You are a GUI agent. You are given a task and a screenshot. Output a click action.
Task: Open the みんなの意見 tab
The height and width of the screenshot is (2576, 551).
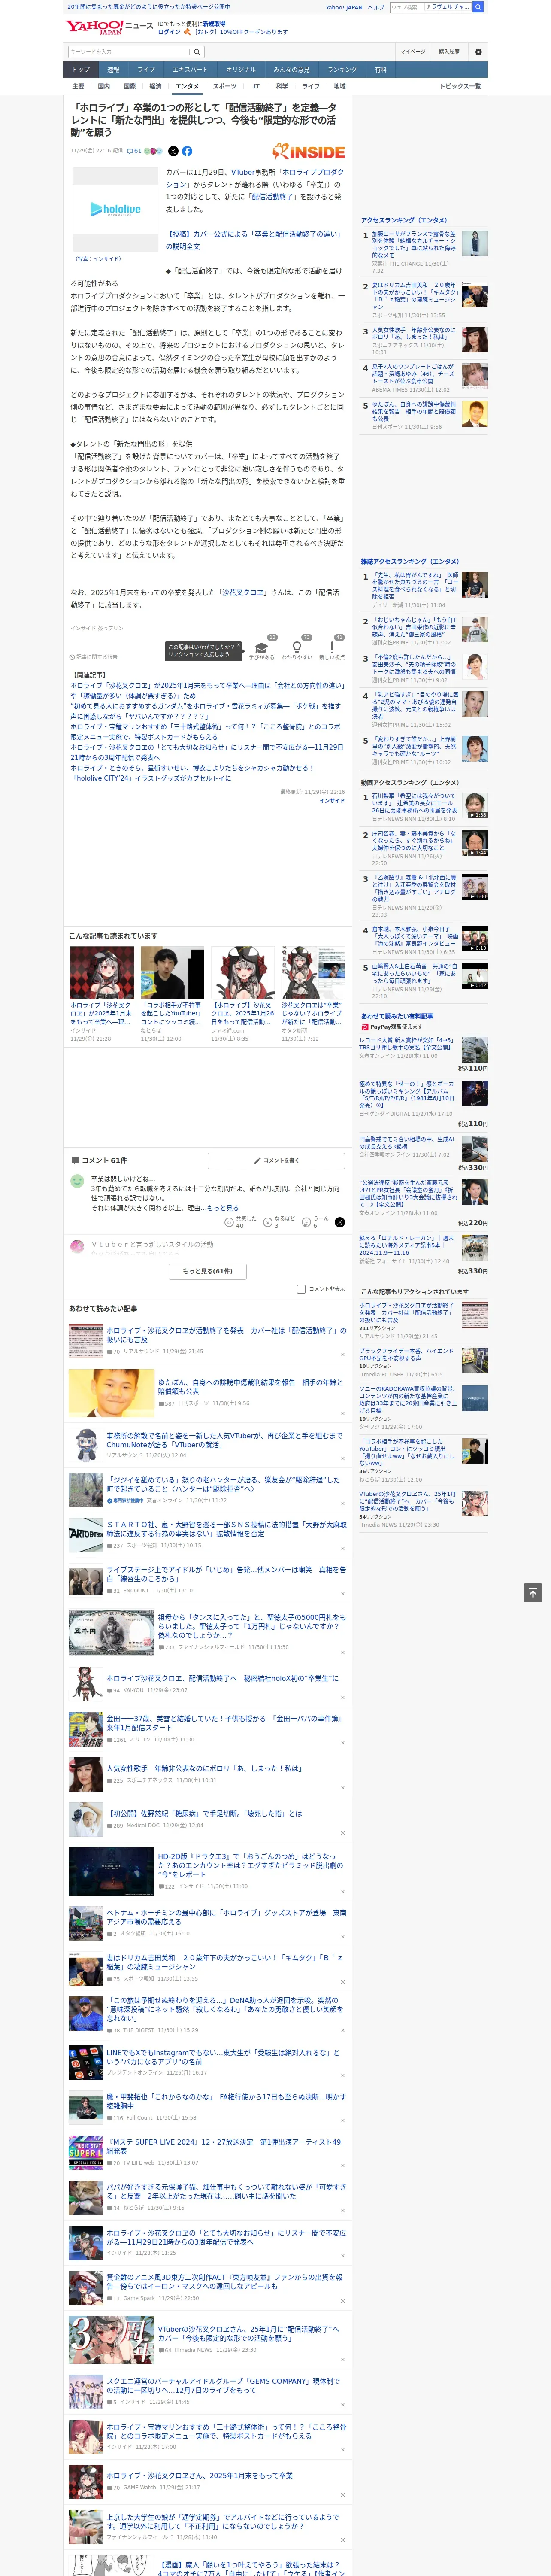(292, 70)
